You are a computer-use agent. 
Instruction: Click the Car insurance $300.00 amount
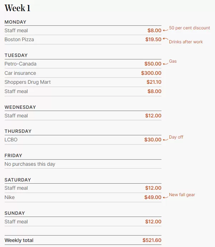(151, 73)
